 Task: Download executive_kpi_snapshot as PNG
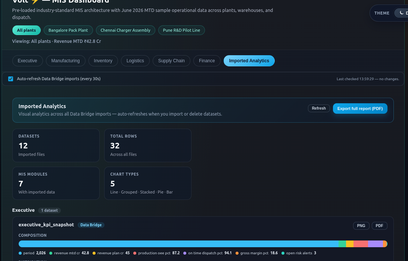pyautogui.click(x=361, y=226)
